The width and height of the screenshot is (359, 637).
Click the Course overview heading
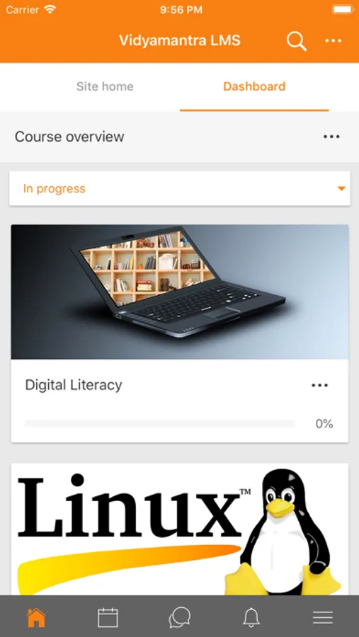click(69, 137)
